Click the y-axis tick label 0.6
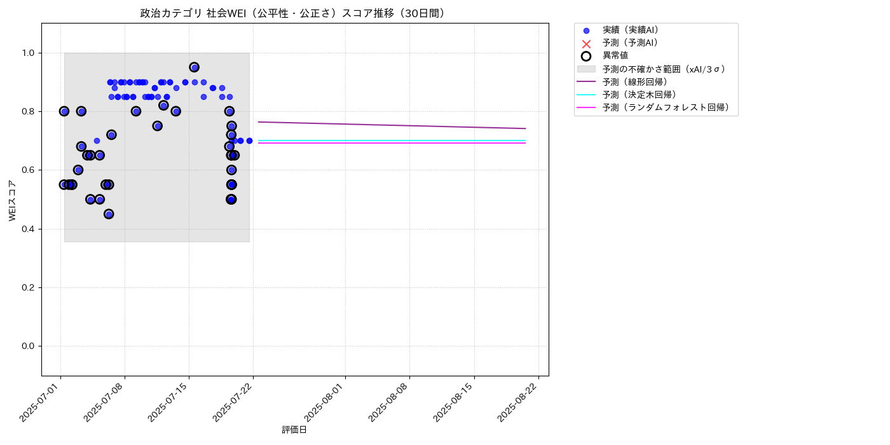The height and width of the screenshot is (445, 890). 29,170
